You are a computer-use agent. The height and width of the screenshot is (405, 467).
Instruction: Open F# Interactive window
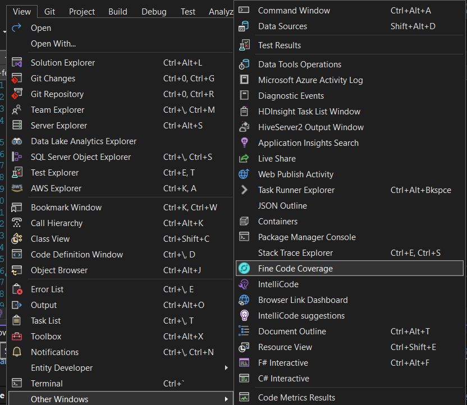(350, 363)
